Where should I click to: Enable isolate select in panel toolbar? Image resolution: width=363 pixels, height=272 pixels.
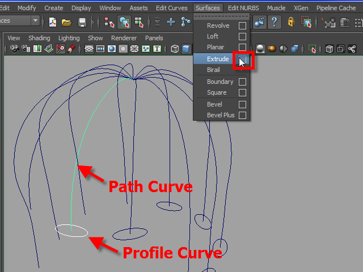click(x=313, y=49)
